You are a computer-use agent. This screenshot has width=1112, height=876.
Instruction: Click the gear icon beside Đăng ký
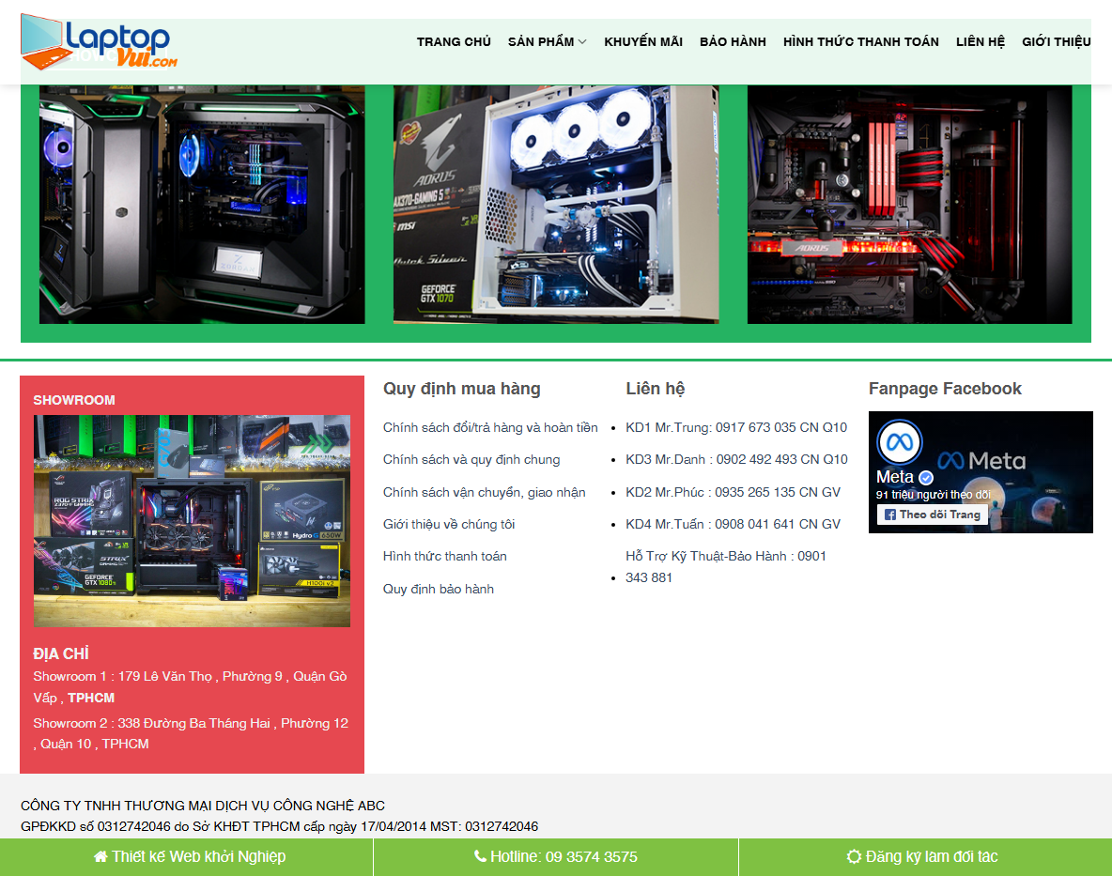click(853, 857)
